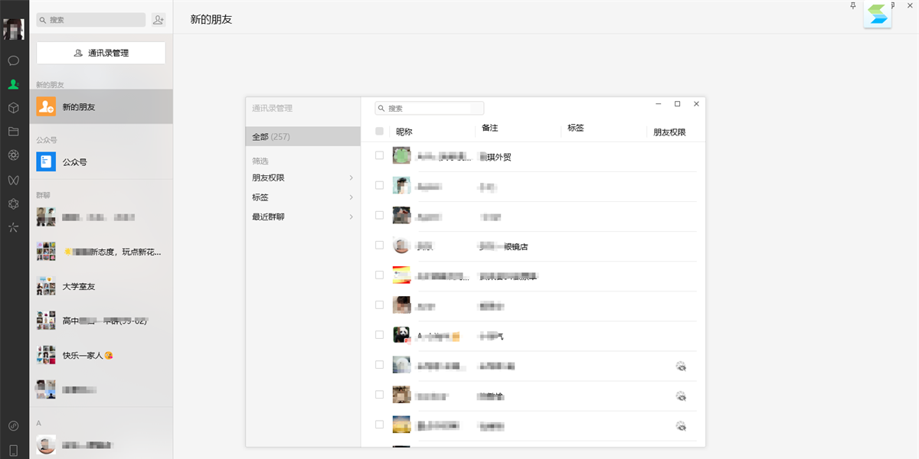
Task: Open the Channels (视频号) icon
Action: point(13,181)
